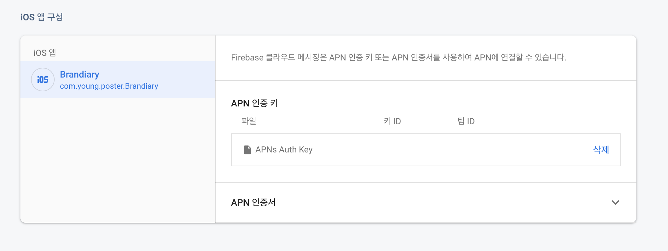The width and height of the screenshot is (668, 251).
Task: Click the APN 인증 키 heading
Action: click(x=254, y=103)
